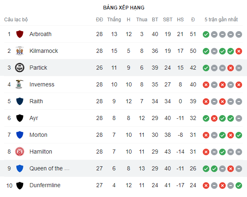Image resolution: width=247 pixels, height=197 pixels.
Task: Click the Ayr club crest icon
Action: pos(20,118)
